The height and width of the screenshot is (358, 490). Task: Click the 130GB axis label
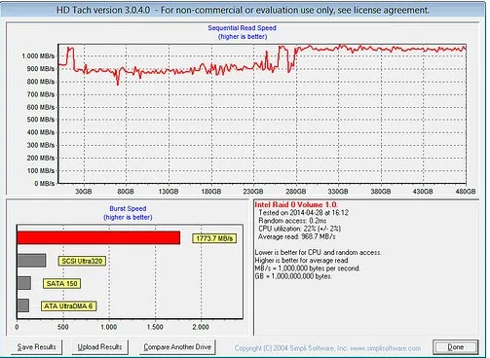tap(169, 192)
